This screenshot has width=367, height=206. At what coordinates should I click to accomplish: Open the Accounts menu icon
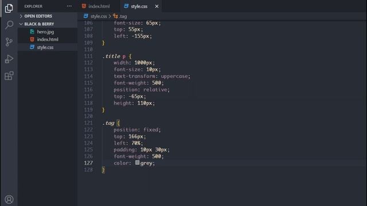tap(9, 200)
